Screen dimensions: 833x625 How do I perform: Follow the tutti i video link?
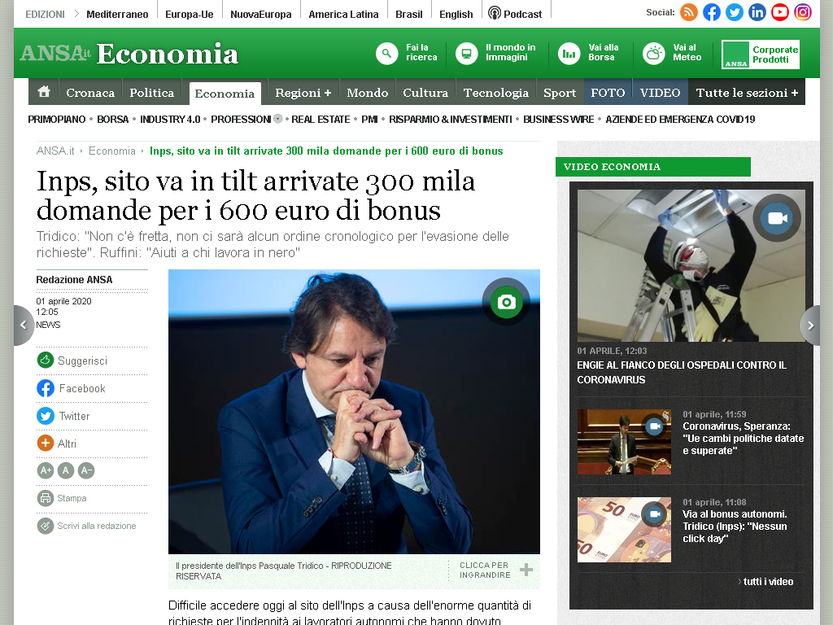click(x=765, y=581)
